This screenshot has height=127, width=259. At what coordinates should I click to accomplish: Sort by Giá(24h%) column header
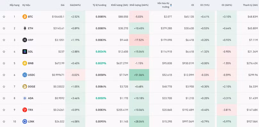point(75,5)
